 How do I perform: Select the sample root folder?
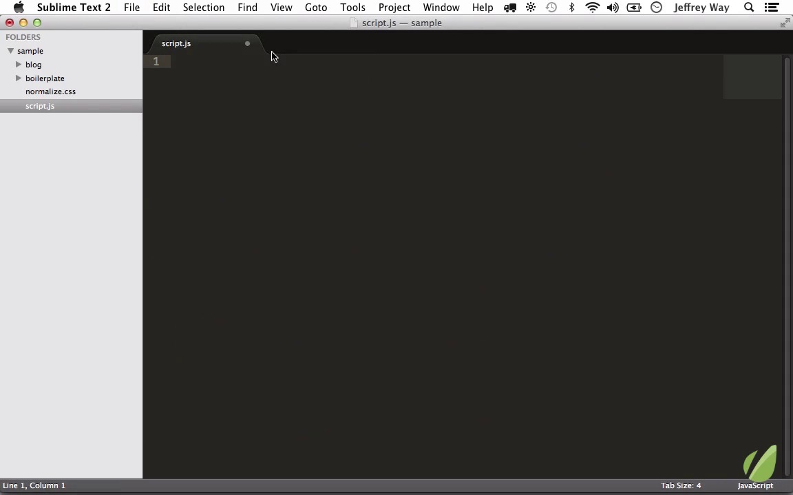coord(30,51)
